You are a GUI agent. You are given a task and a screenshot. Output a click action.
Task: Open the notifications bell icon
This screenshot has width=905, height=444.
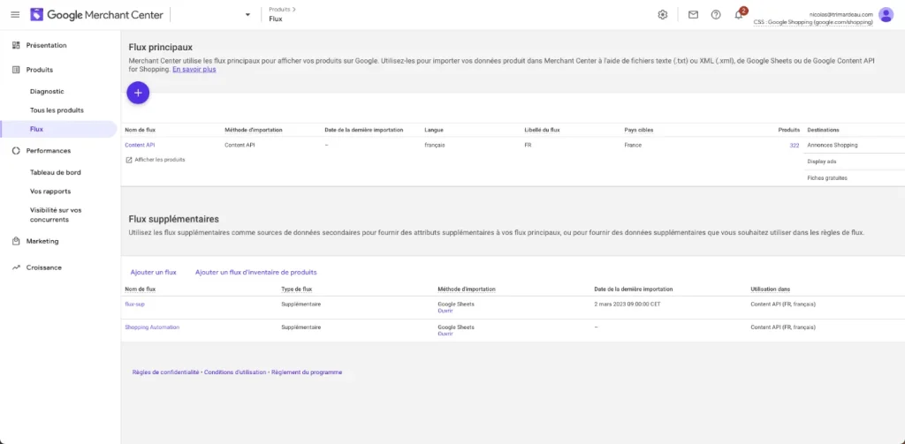[738, 15]
